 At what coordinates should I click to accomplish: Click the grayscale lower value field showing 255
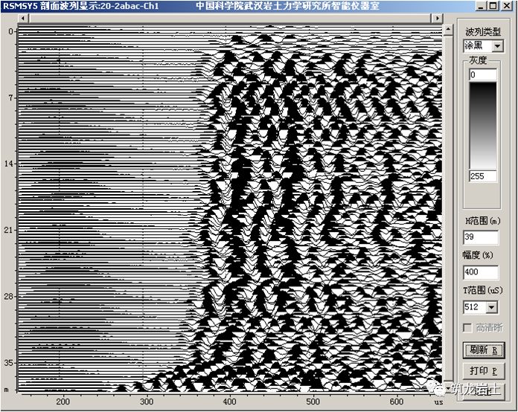(483, 176)
